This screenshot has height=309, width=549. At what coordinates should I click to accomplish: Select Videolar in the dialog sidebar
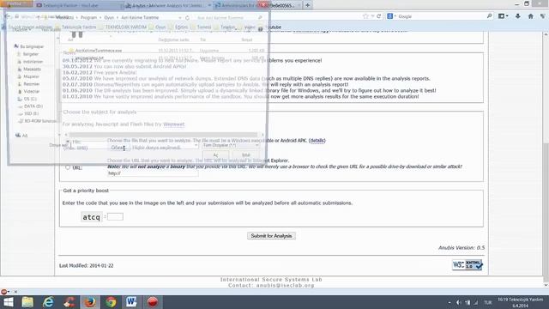[x=31, y=91]
